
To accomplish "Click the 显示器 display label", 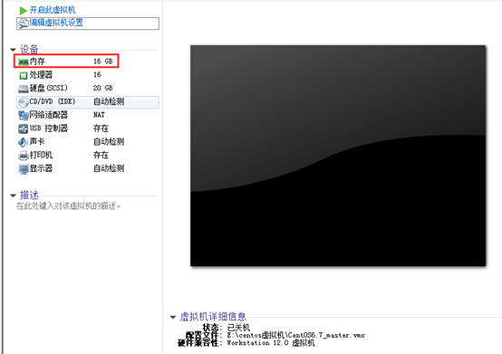I will 41,168.
